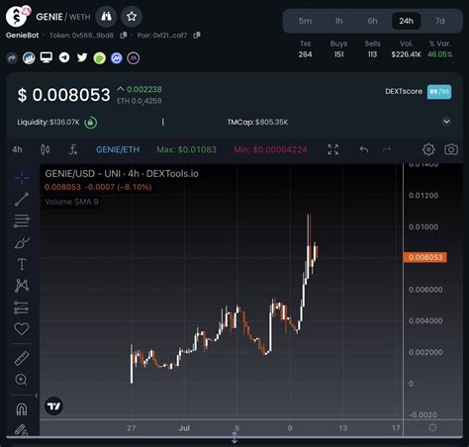This screenshot has height=447, width=469.
Task: Select the ruler measure tool
Action: [22, 359]
